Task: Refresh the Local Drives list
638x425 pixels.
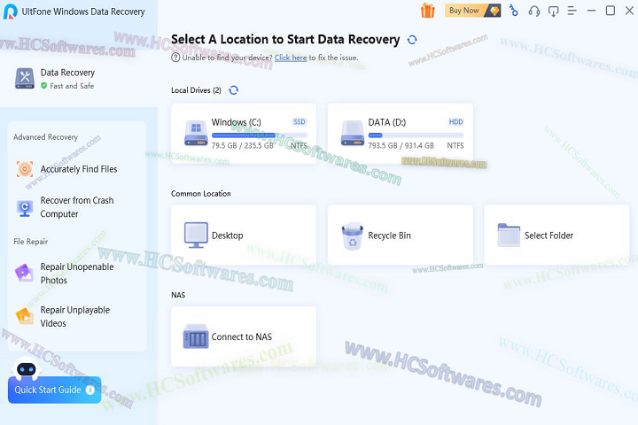Action: 233,90
